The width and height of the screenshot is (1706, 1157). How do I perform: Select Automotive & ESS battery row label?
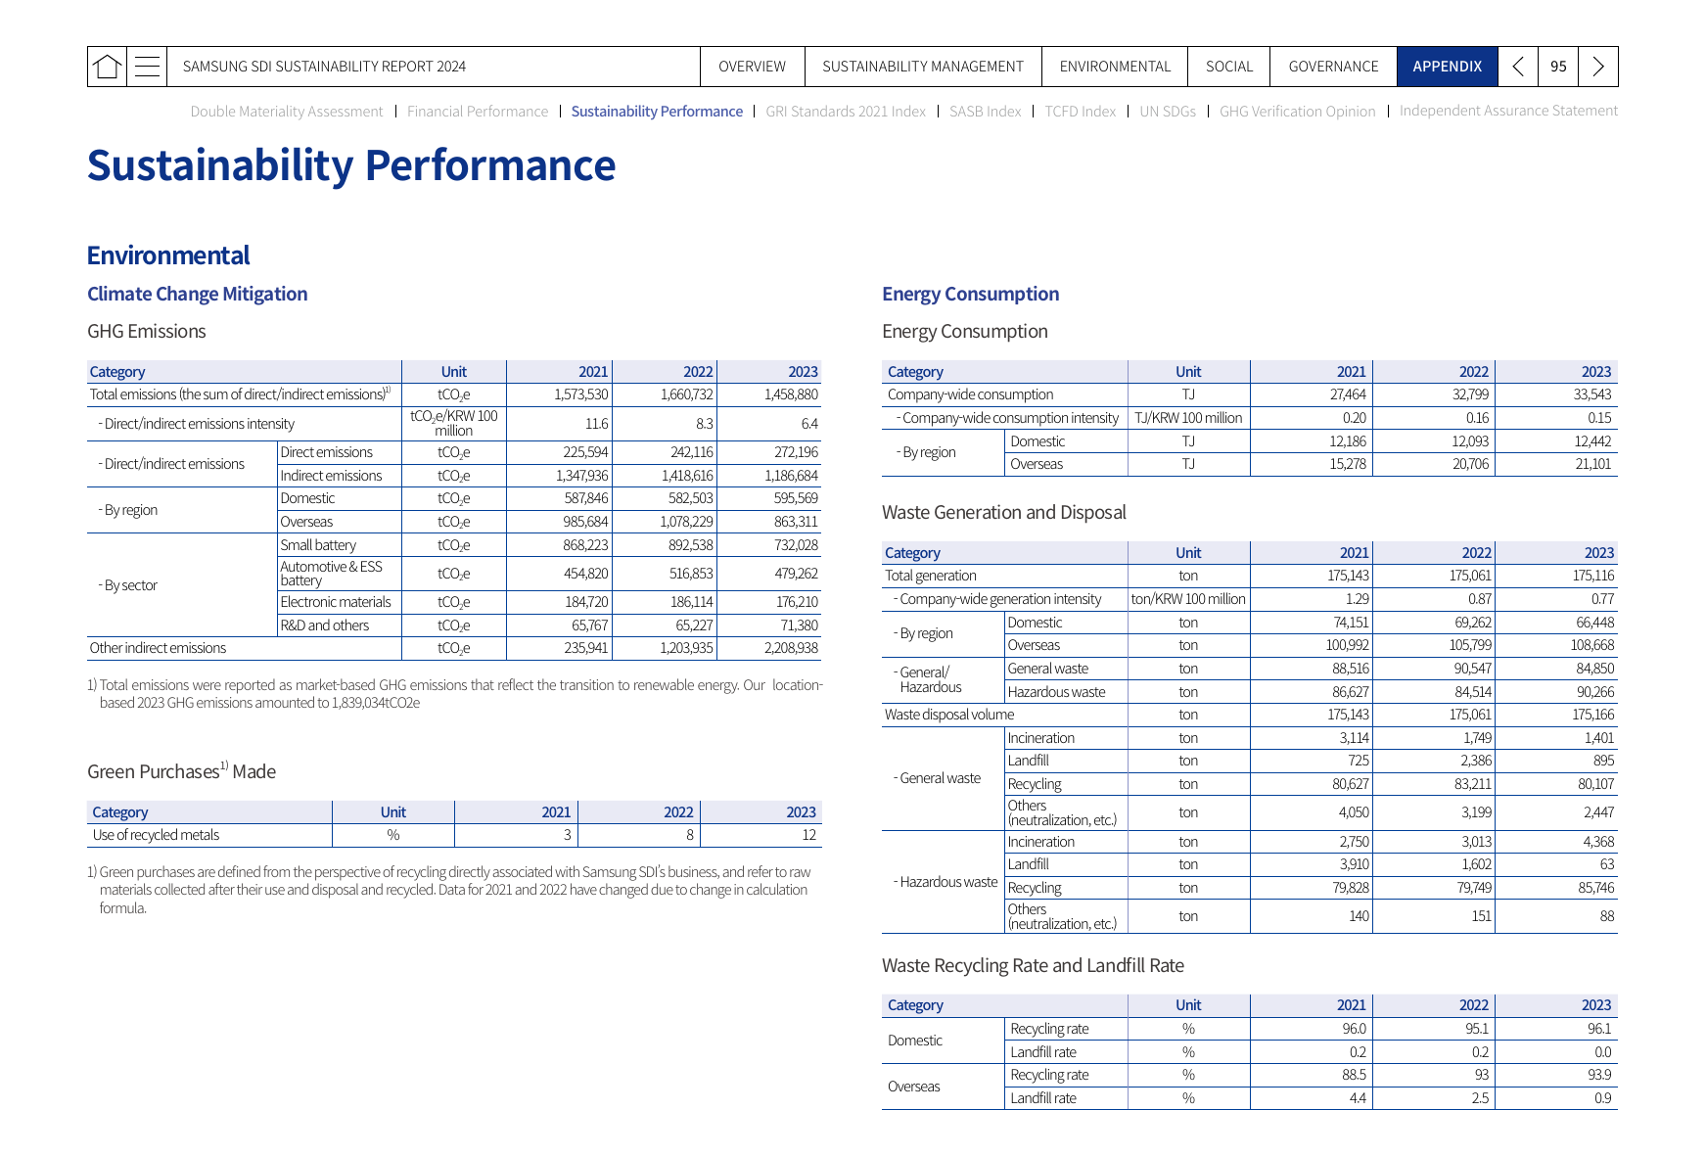click(331, 574)
